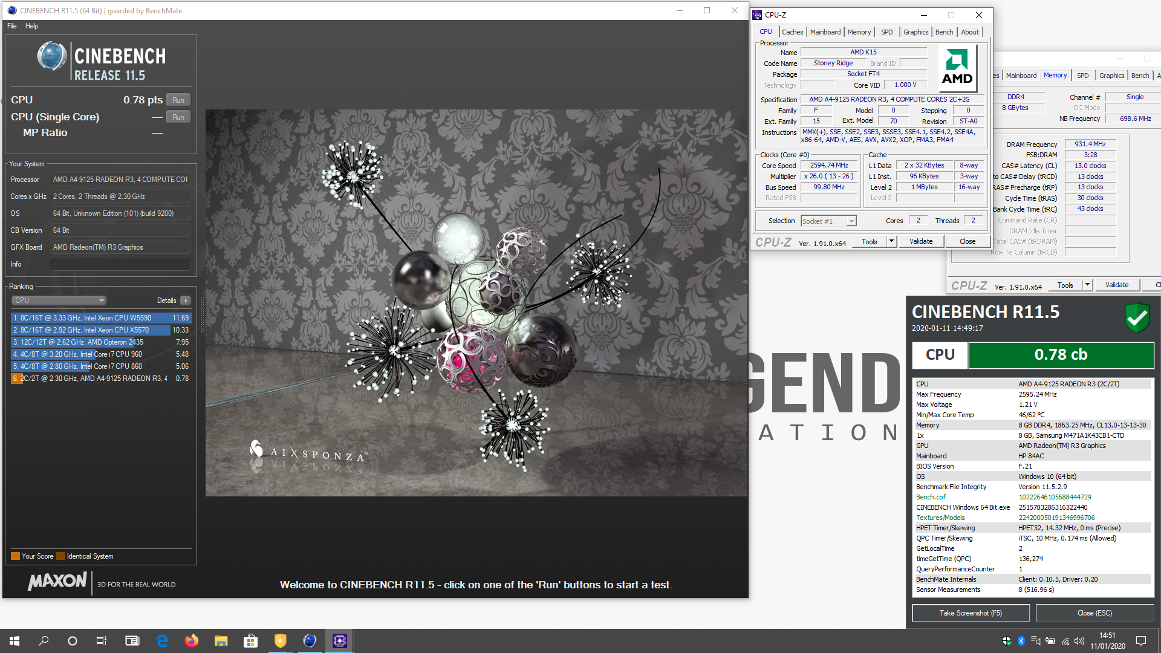Click the Info input field

pos(120,264)
